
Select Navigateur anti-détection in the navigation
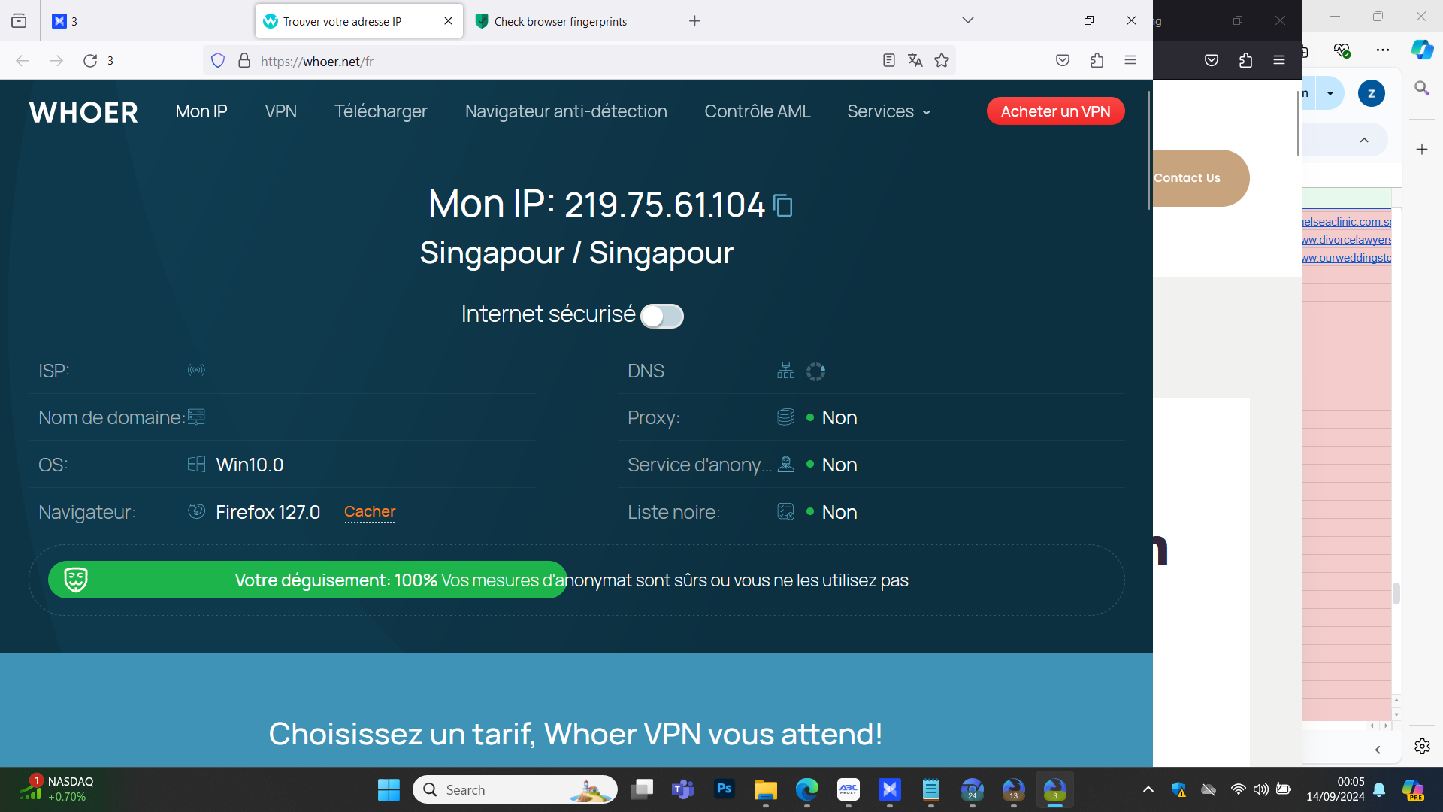566,111
